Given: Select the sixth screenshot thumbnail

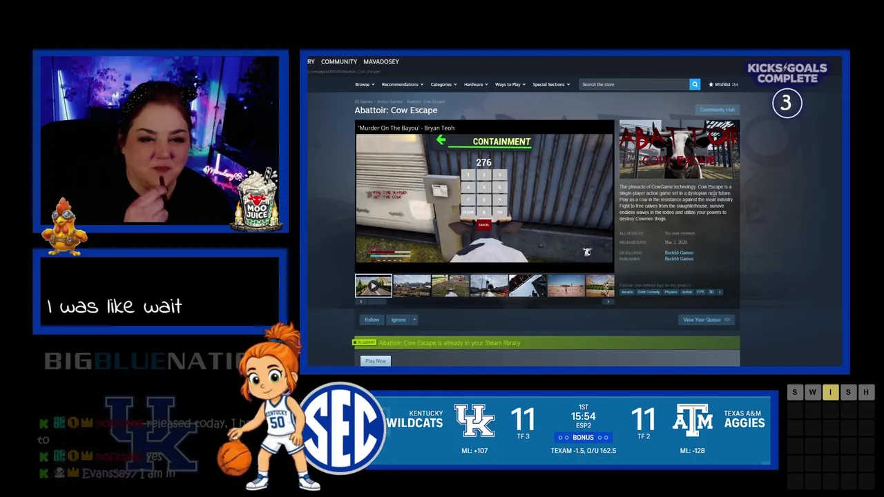Looking at the screenshot, I should [566, 286].
